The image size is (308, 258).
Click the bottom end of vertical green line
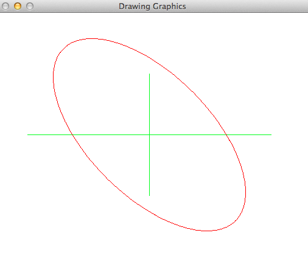coord(150,195)
